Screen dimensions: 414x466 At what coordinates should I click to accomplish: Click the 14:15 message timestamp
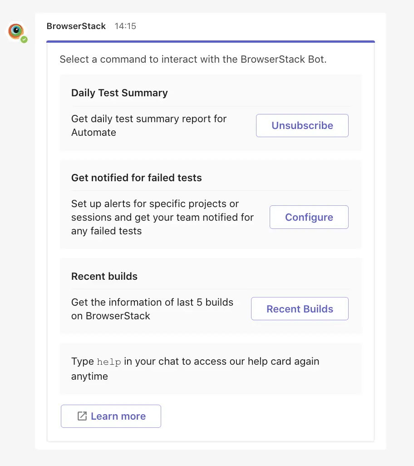pos(125,26)
